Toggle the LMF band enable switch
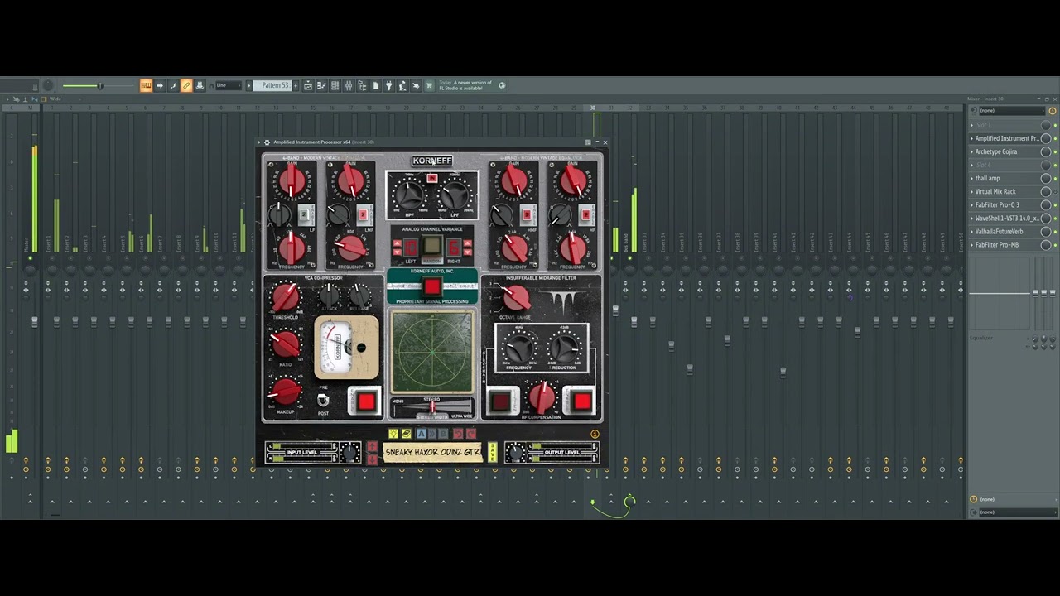 (x=363, y=214)
